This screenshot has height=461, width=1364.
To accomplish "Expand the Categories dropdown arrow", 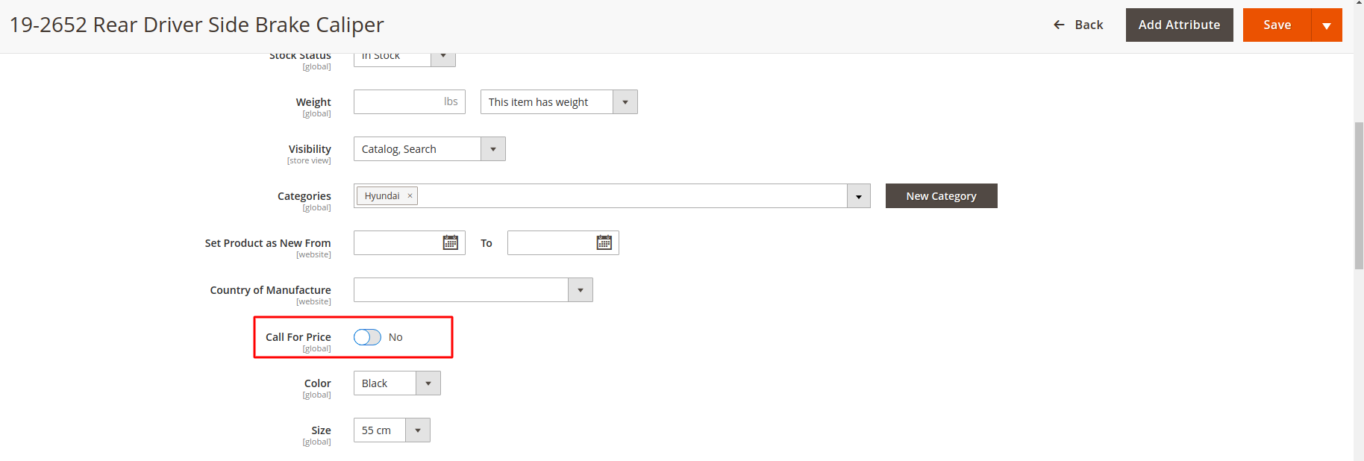I will tap(858, 196).
